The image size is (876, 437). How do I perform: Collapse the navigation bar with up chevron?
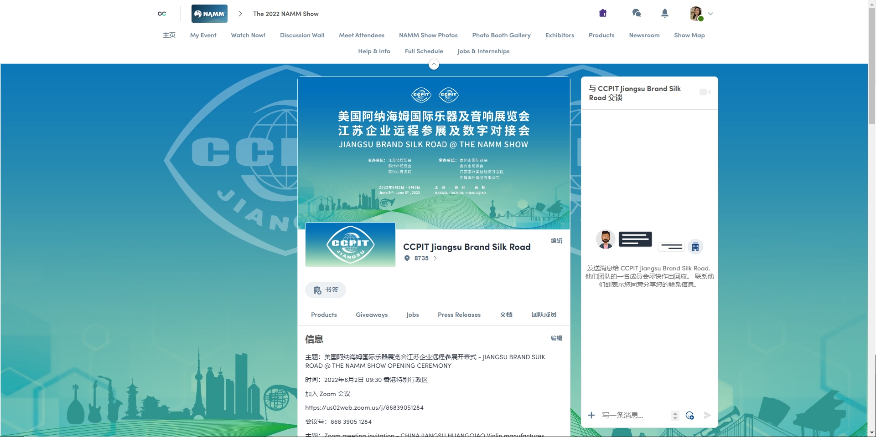[434, 65]
